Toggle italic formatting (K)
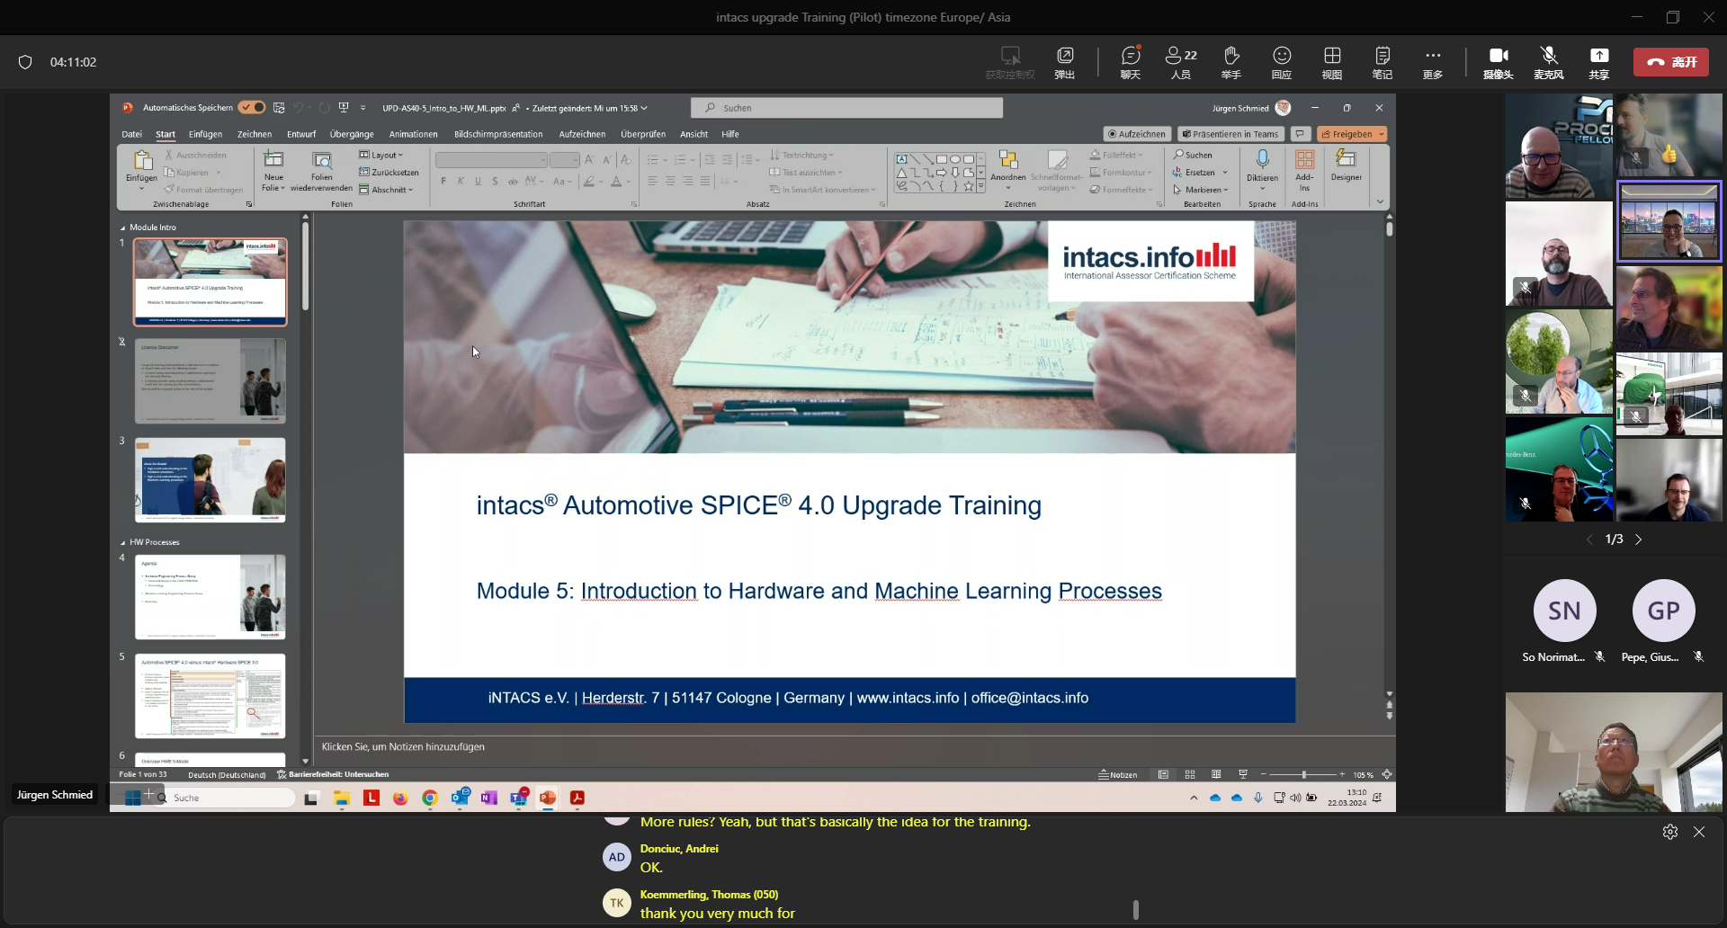 click(461, 181)
